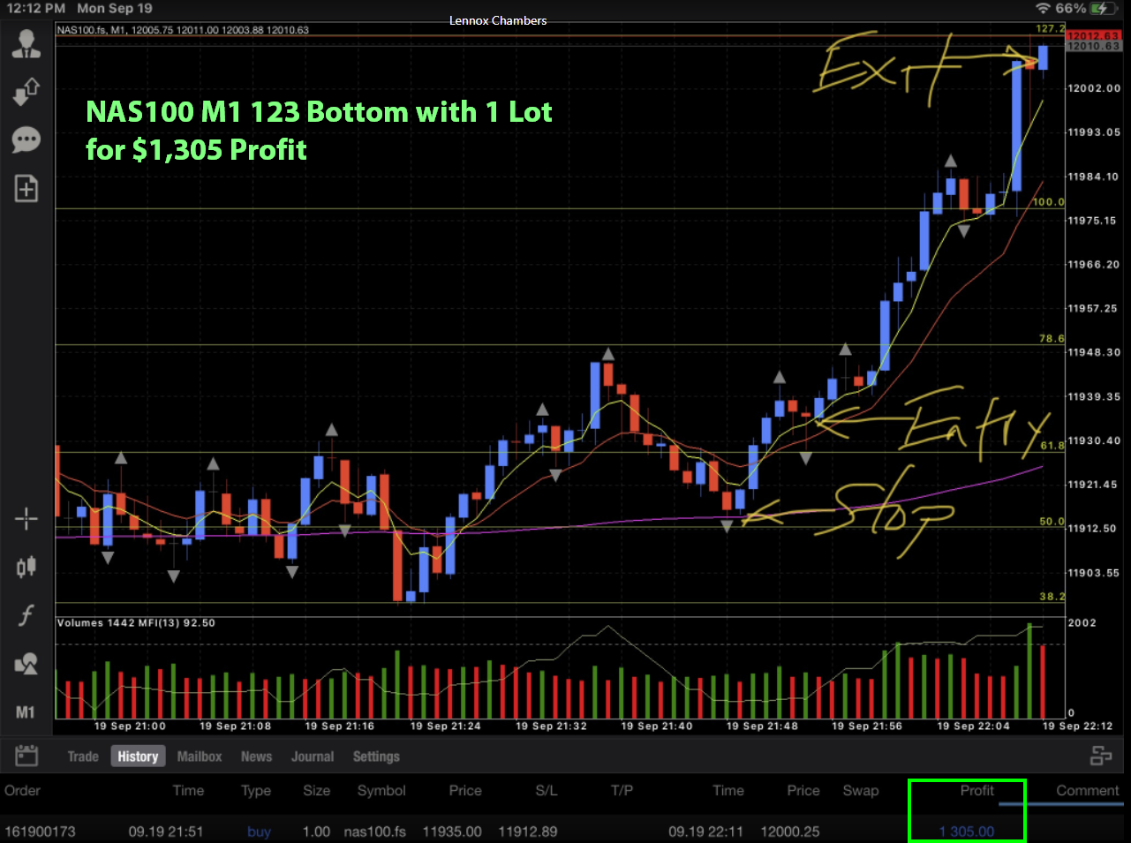Click the Fibonacci 61.8 level label
The image size is (1131, 843).
(x=1052, y=446)
